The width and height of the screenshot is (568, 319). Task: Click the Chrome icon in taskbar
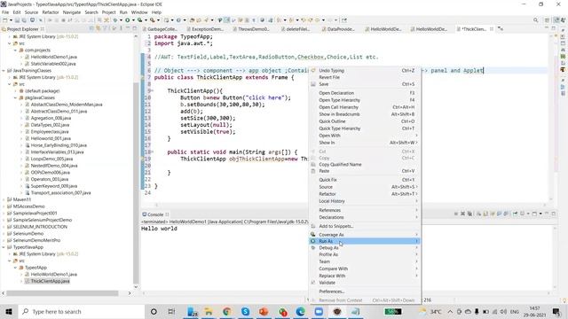coord(227,311)
